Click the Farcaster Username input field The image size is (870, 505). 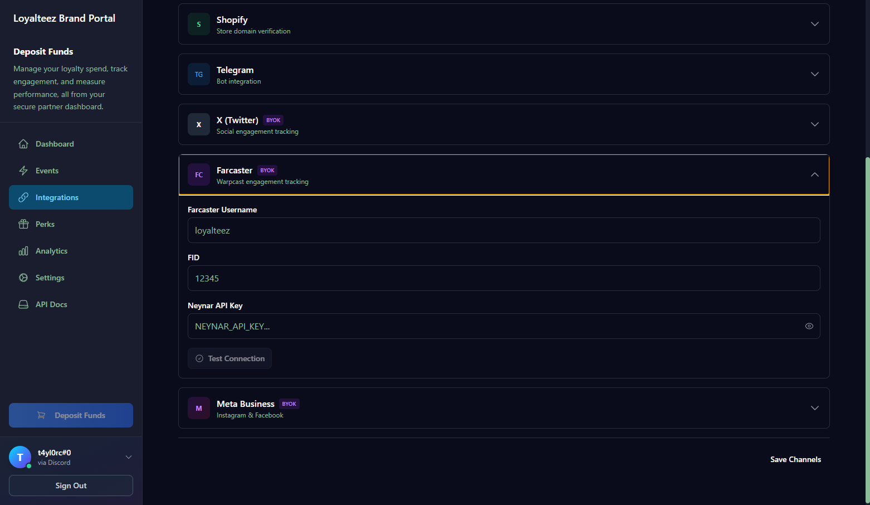(x=503, y=230)
